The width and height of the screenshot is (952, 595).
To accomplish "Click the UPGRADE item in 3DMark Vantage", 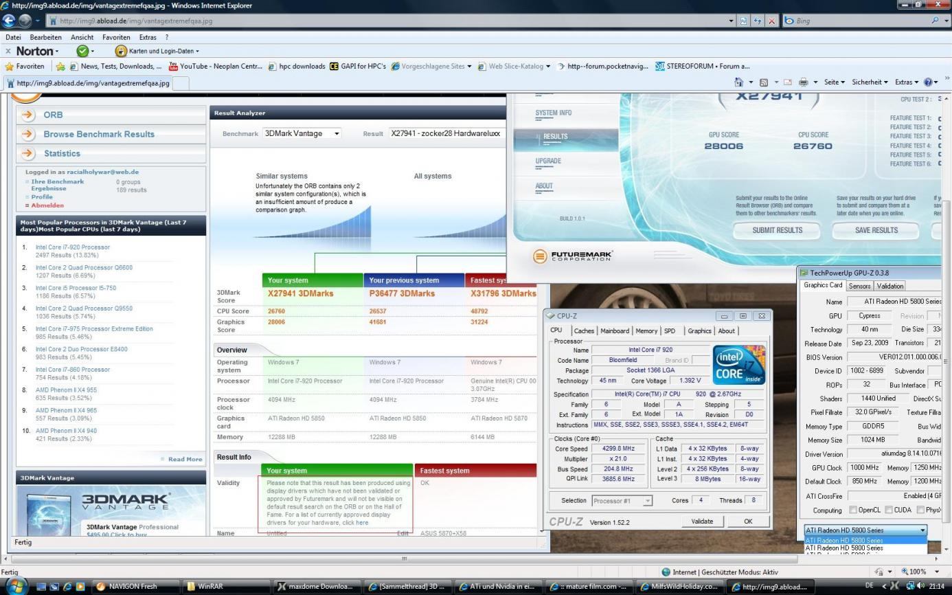I will click(548, 161).
